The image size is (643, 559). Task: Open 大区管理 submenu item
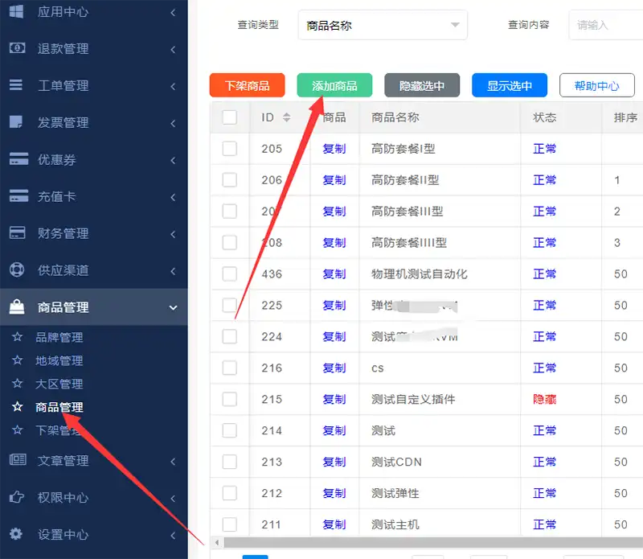pos(59,384)
